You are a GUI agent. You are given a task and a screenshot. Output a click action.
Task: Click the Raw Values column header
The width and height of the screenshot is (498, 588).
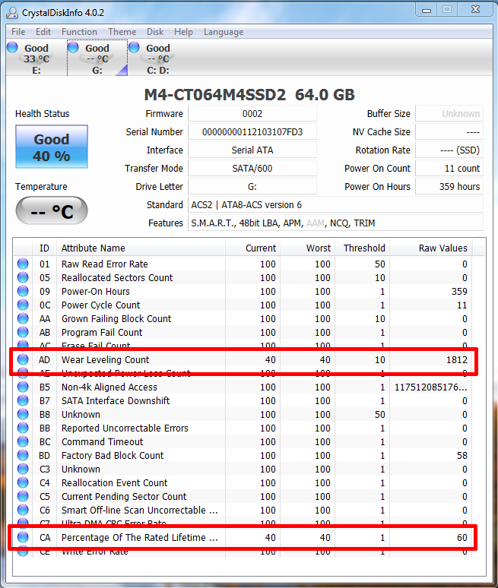click(x=431, y=248)
